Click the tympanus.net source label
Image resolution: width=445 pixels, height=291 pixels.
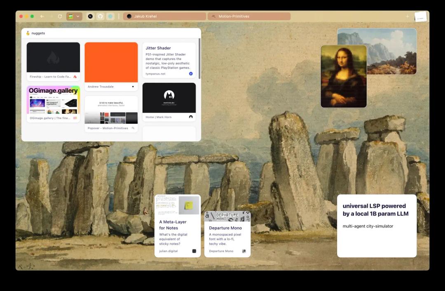point(155,74)
